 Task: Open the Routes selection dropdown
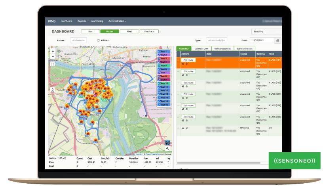tap(78, 40)
